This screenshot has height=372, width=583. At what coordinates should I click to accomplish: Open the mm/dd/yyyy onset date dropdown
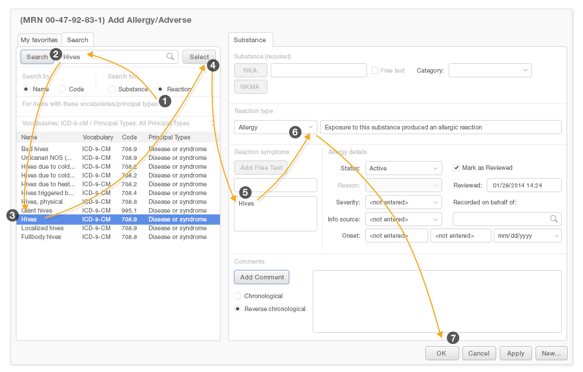[527, 236]
